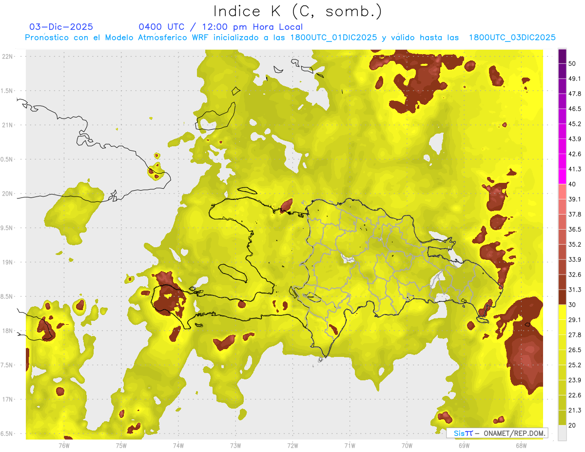Click the '47.8' color scale value

click(x=575, y=94)
